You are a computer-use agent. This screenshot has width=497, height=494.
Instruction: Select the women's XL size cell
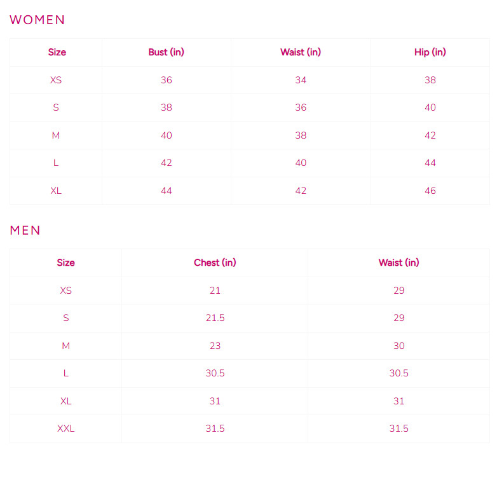56,191
